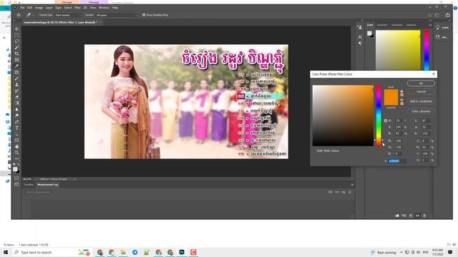This screenshot has height=257, width=458.
Task: Click Cancel in the Color Picker
Action: [421, 91]
